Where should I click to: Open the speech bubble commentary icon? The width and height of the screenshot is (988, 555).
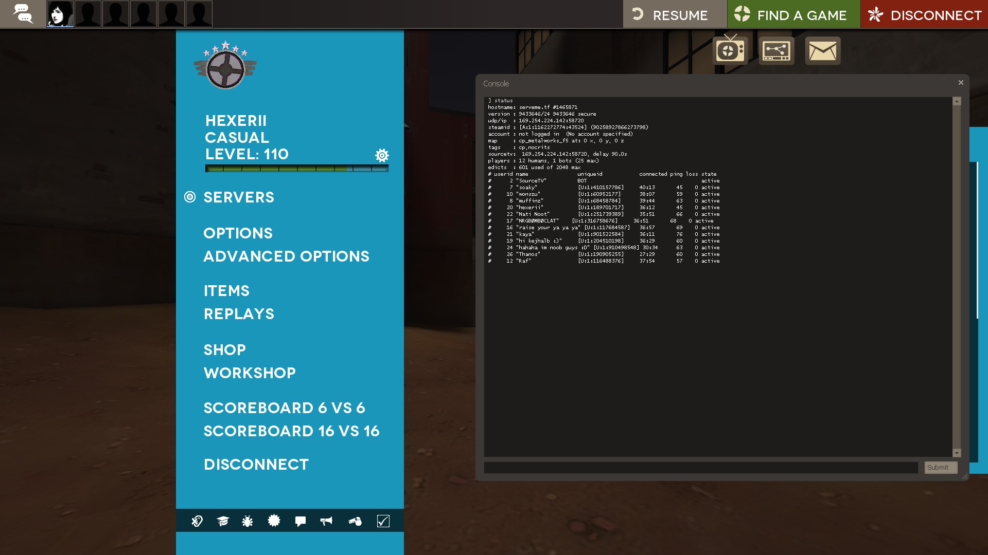point(301,521)
